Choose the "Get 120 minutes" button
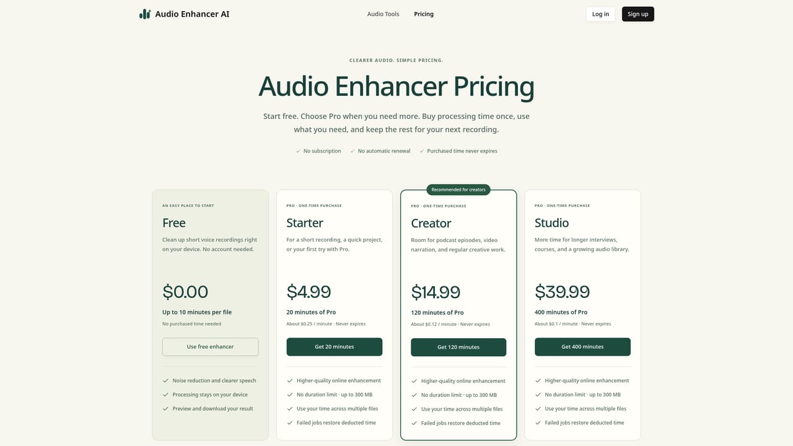The image size is (793, 446). (x=458, y=348)
